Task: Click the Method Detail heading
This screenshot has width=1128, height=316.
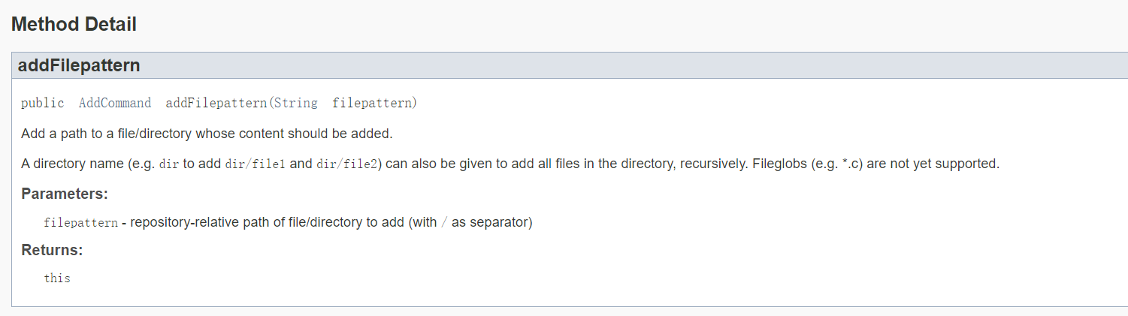Action: 74,25
